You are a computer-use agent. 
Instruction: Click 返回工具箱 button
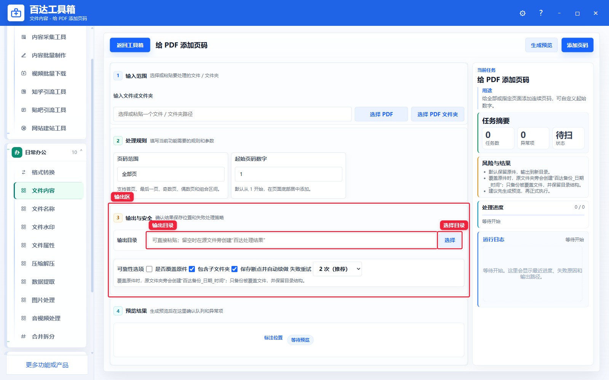pyautogui.click(x=130, y=45)
